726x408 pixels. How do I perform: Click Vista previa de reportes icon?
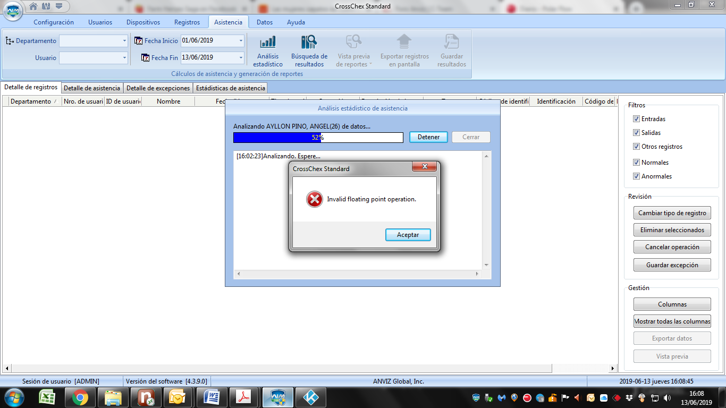pyautogui.click(x=353, y=42)
